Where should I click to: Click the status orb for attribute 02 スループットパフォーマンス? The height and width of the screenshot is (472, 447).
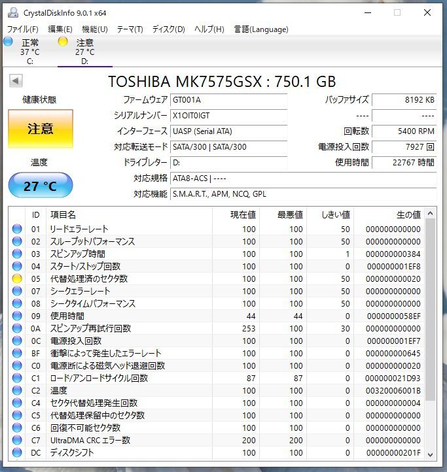coord(17,241)
